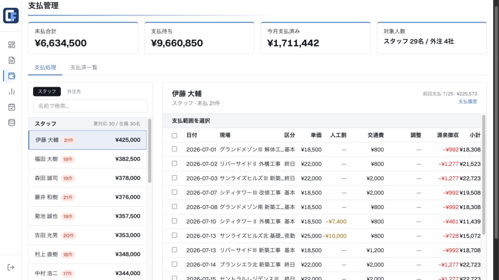This screenshot has width=499, height=280.
Task: Check the 2026-07-03 サンライズヒルズIII row checkbox
Action: [x=174, y=178]
